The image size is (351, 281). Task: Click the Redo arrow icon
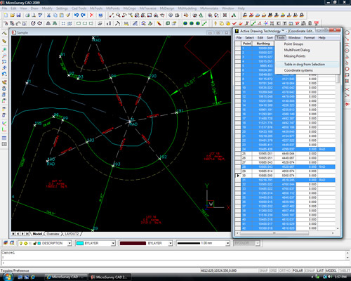tap(83, 15)
